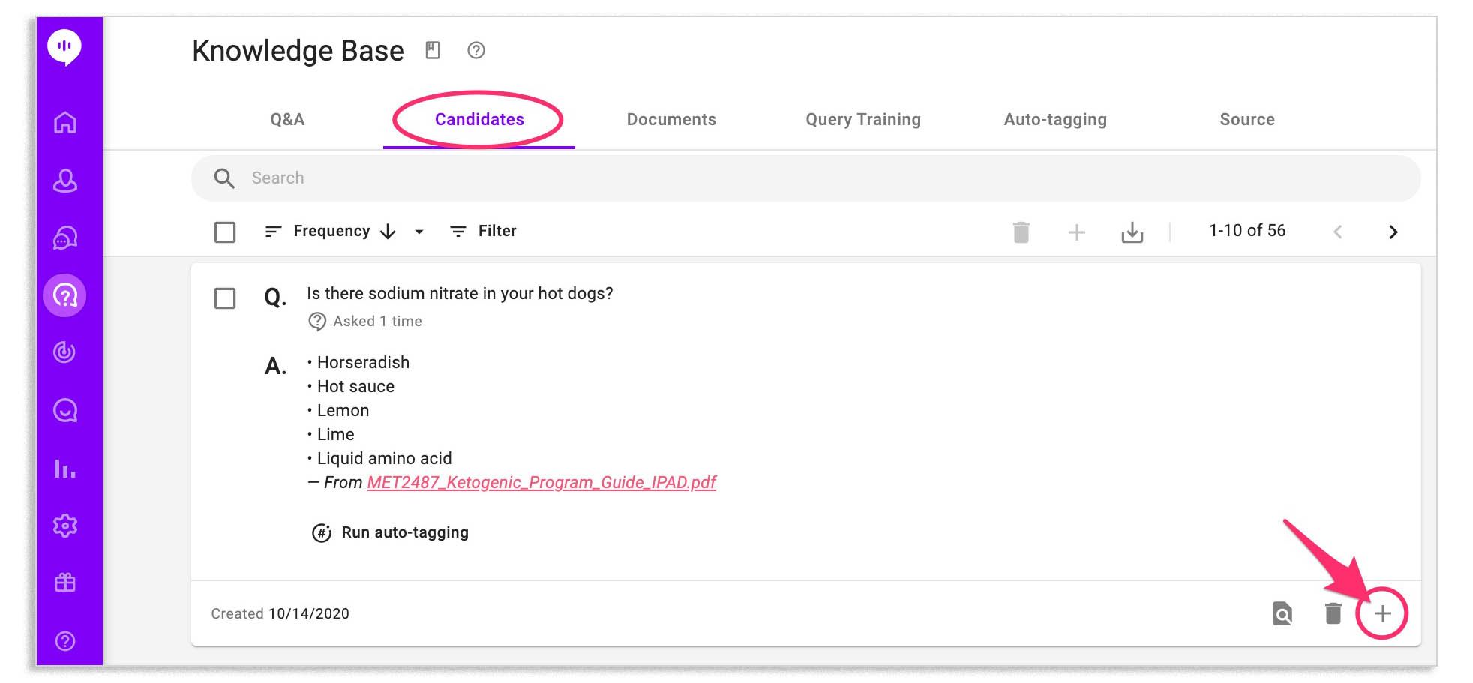
Task: Go to Home in the sidebar
Action: [65, 122]
